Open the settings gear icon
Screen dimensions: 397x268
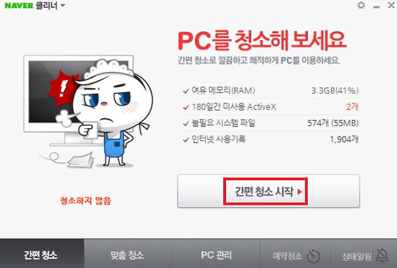pos(361,6)
